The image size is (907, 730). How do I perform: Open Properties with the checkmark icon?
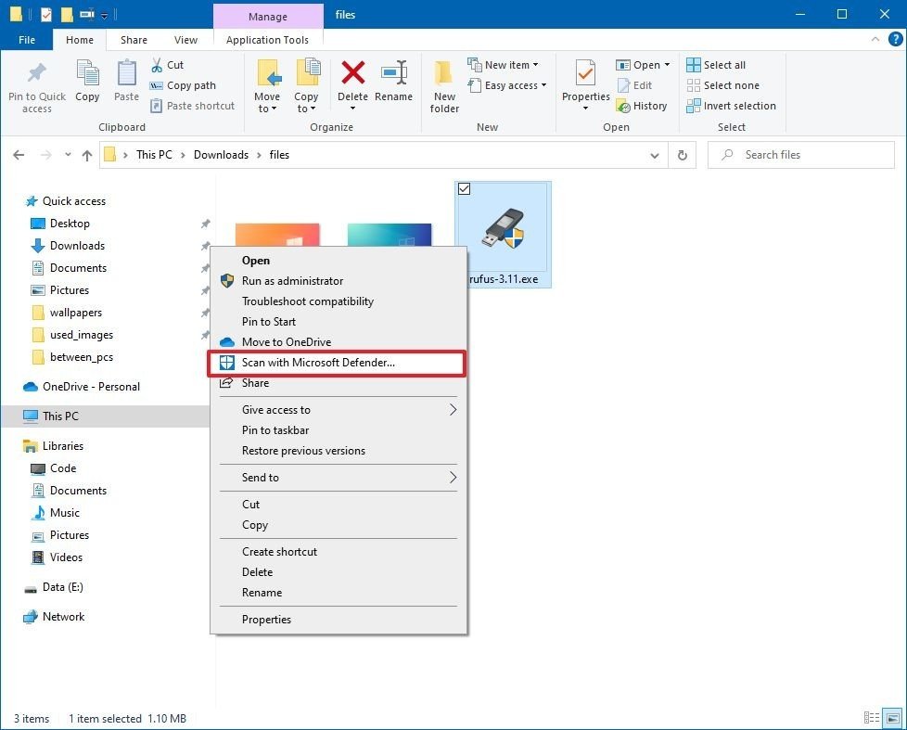click(585, 74)
